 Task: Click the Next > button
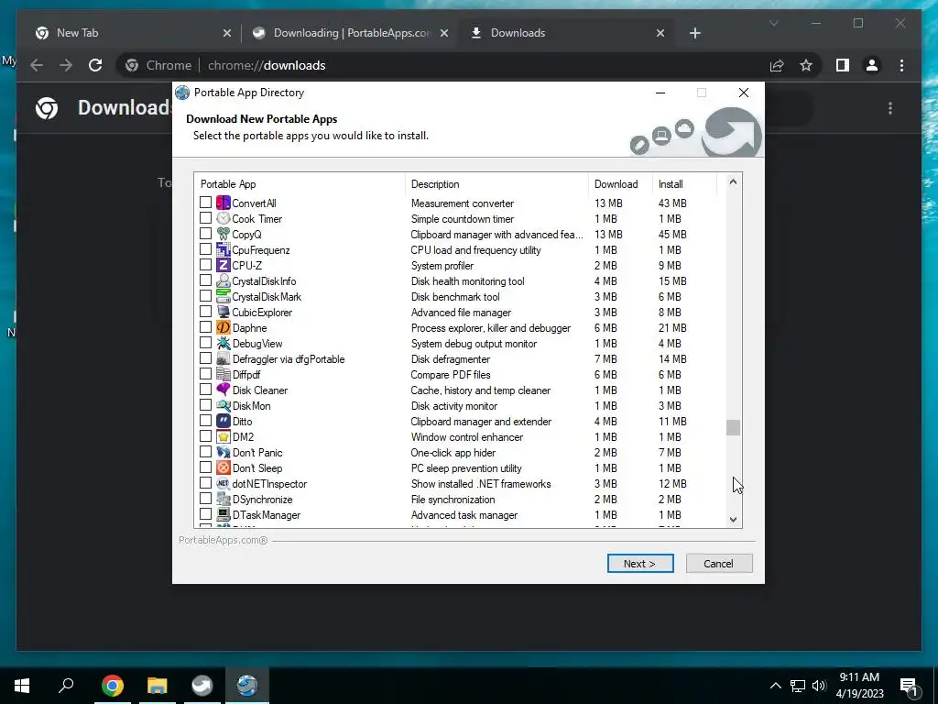pyautogui.click(x=640, y=564)
